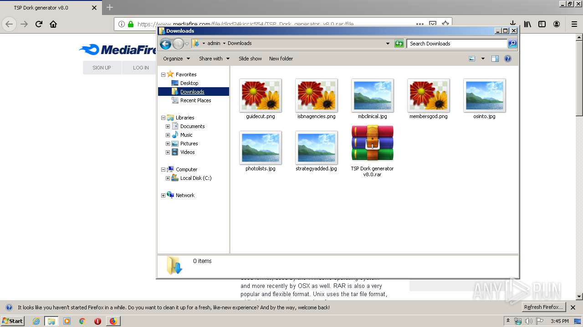583x327 pixels.
Task: Select TSP Dork generator v8.0.rar archive
Action: (x=373, y=151)
